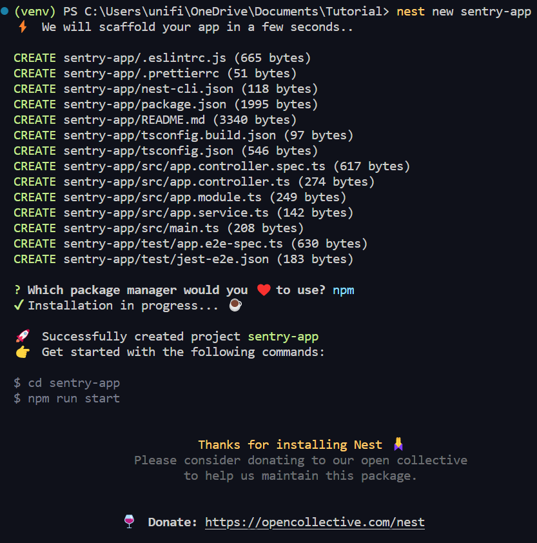Screen dimensions: 537x543
Task: Click 'Get started with the following commands'
Action: [x=183, y=352]
